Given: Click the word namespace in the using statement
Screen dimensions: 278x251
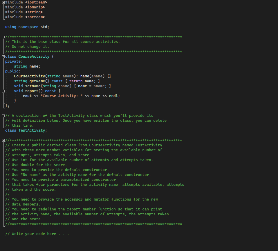Looking at the screenshot, I should (28, 27).
